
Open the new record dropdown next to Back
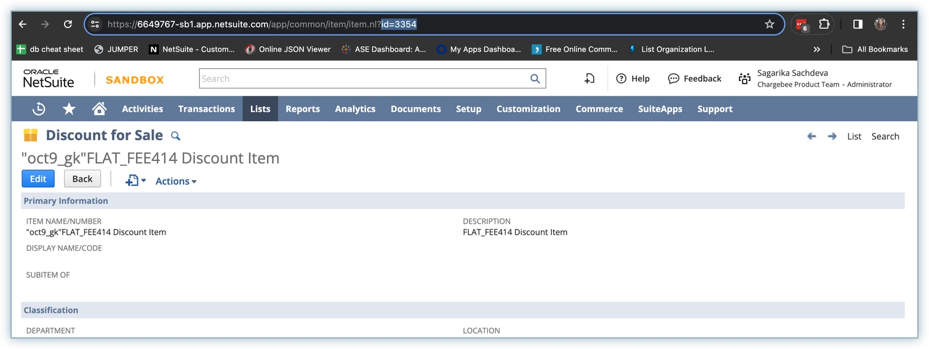coord(135,181)
